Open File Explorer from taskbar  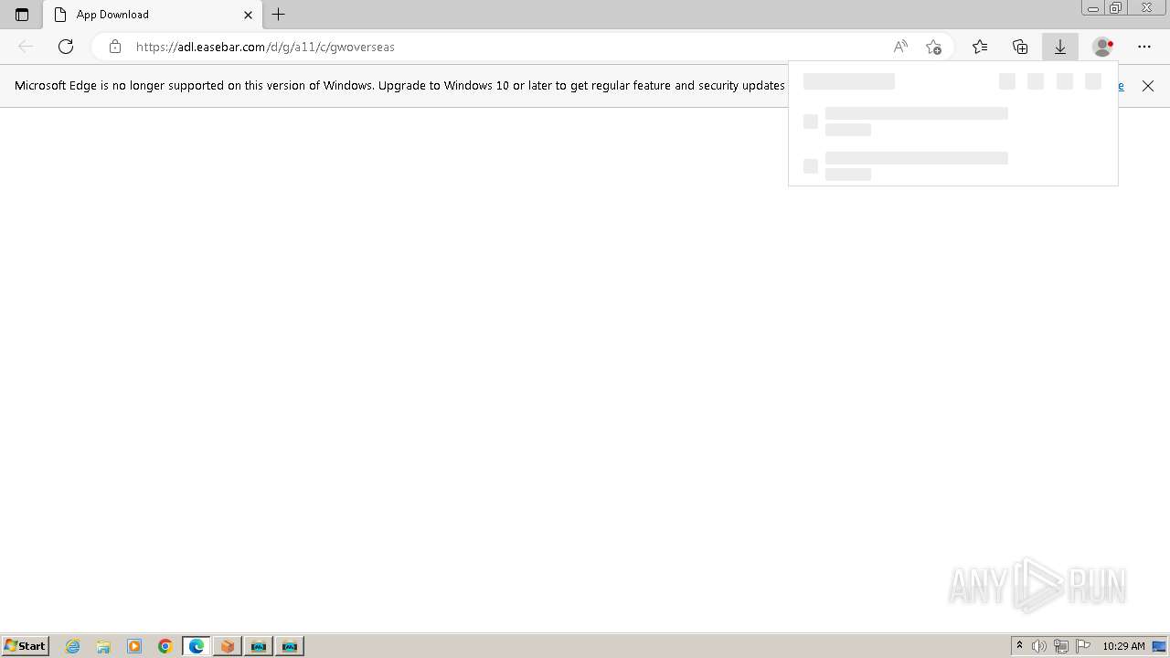click(x=103, y=646)
